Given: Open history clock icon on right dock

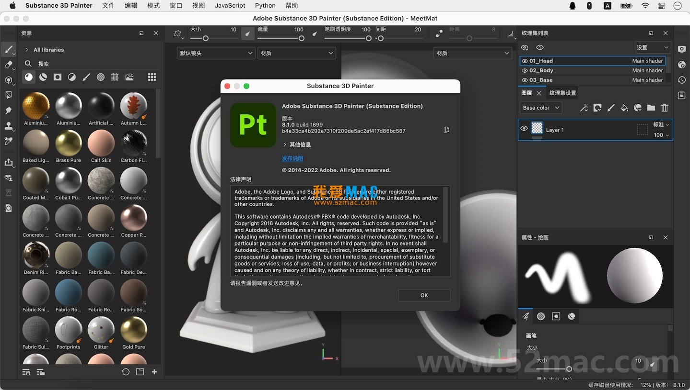Looking at the screenshot, I should (681, 79).
